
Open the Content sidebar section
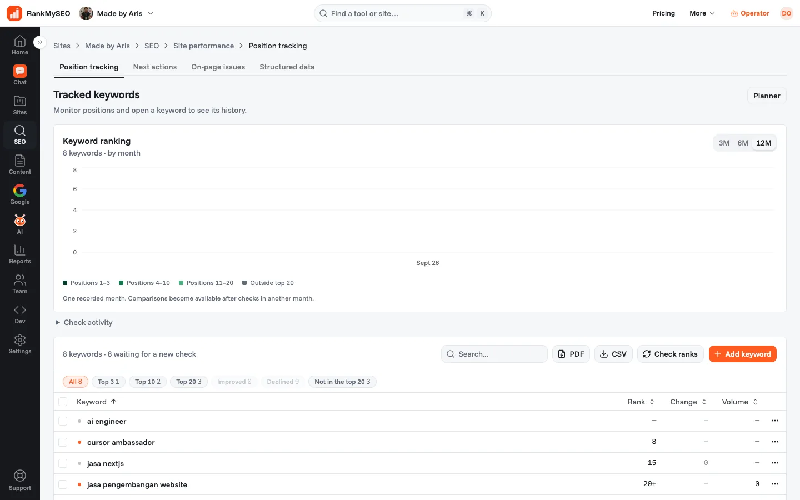coord(20,164)
